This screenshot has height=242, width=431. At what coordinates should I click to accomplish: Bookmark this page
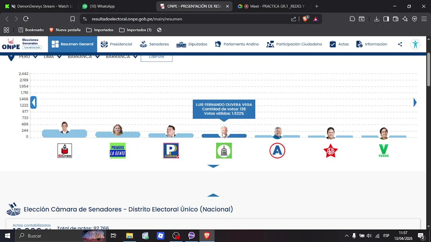pyautogui.click(x=72, y=19)
